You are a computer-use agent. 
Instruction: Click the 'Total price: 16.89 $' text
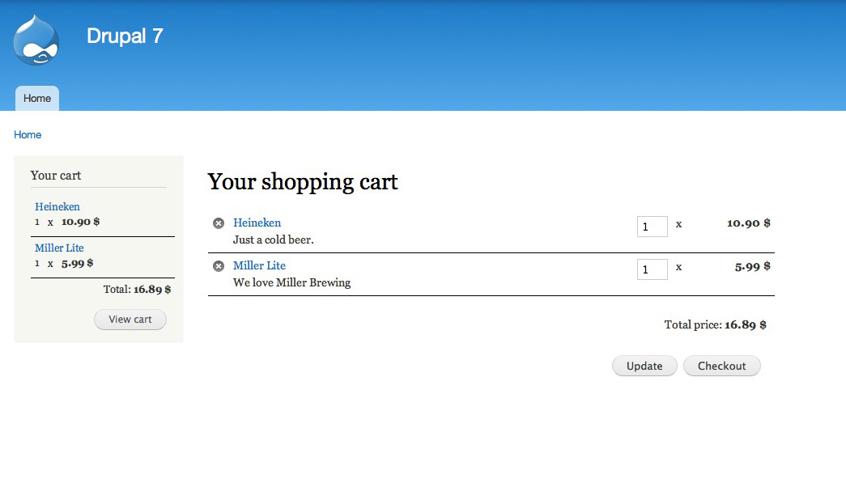click(716, 324)
